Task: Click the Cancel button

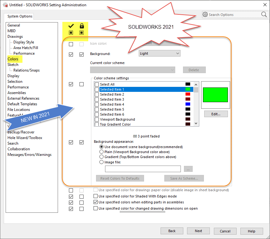Action: (225, 231)
